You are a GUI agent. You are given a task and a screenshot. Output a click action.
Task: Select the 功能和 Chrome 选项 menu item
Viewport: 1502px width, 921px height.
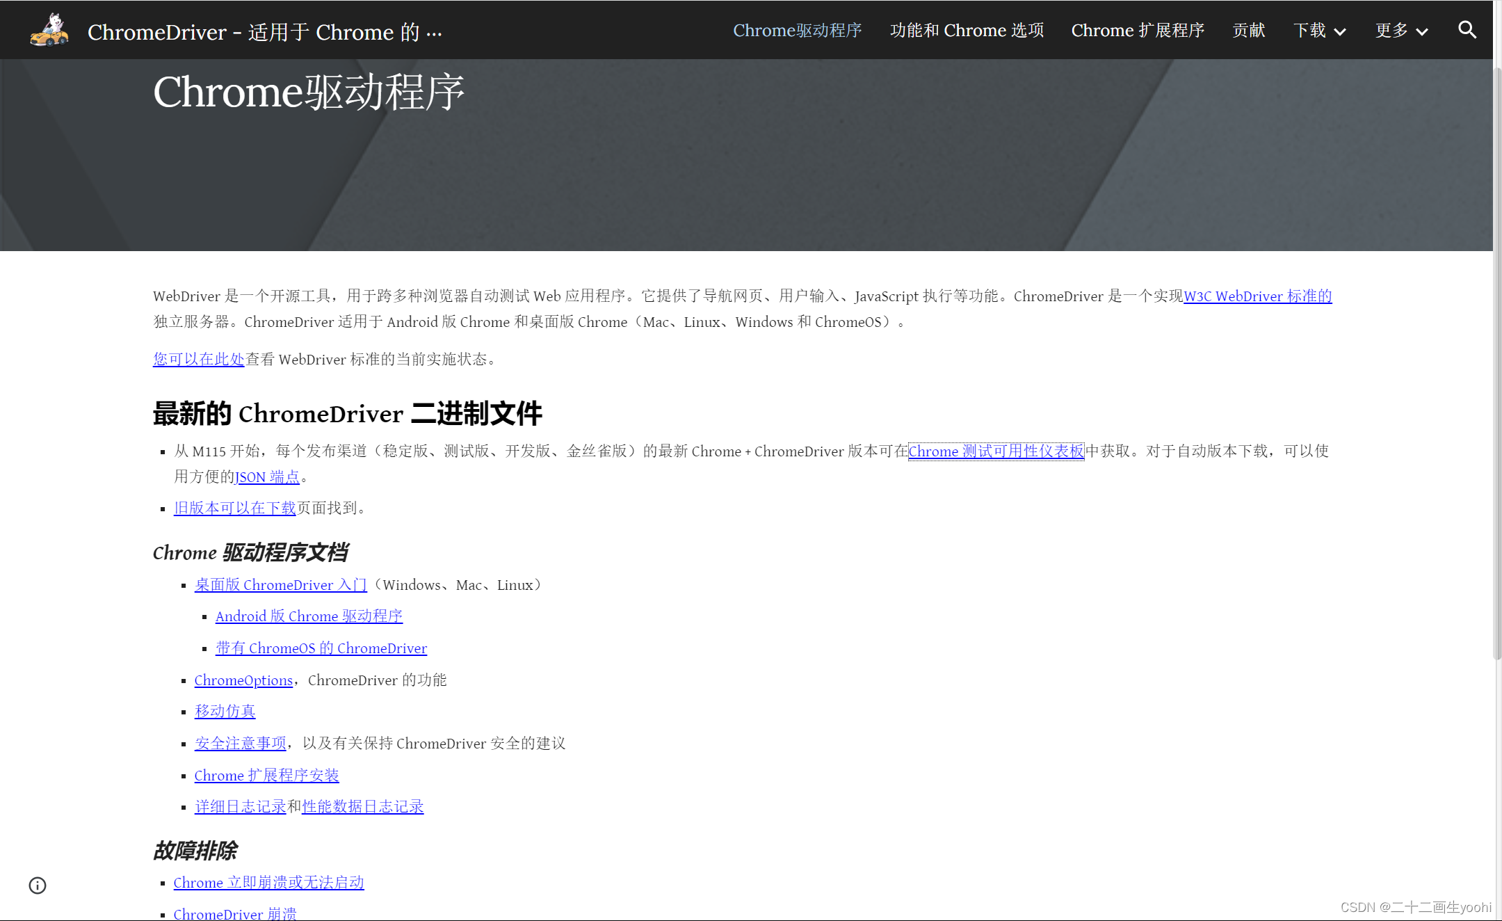967,30
